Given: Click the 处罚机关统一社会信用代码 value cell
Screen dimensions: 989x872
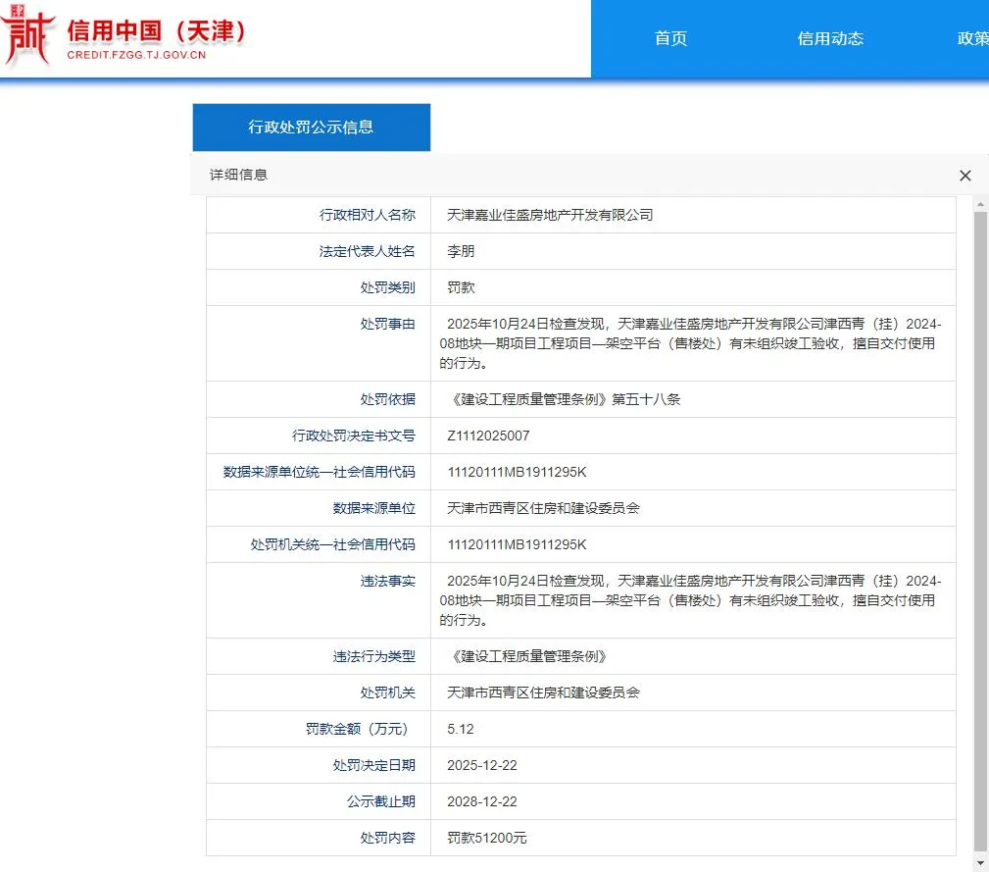Looking at the screenshot, I should click(693, 544).
